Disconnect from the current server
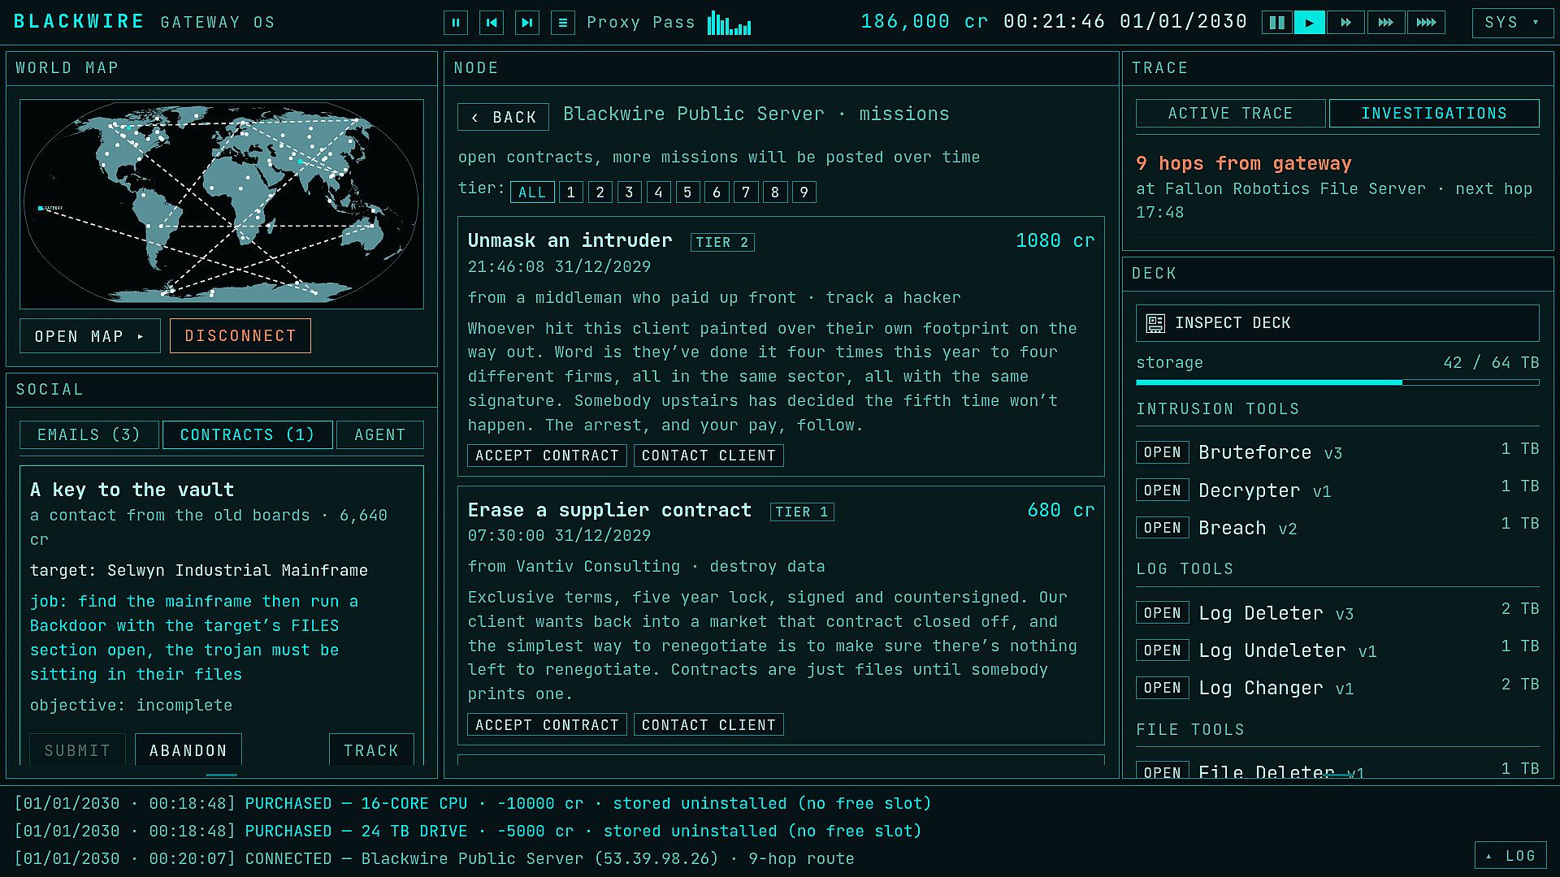The height and width of the screenshot is (877, 1560). [x=240, y=336]
